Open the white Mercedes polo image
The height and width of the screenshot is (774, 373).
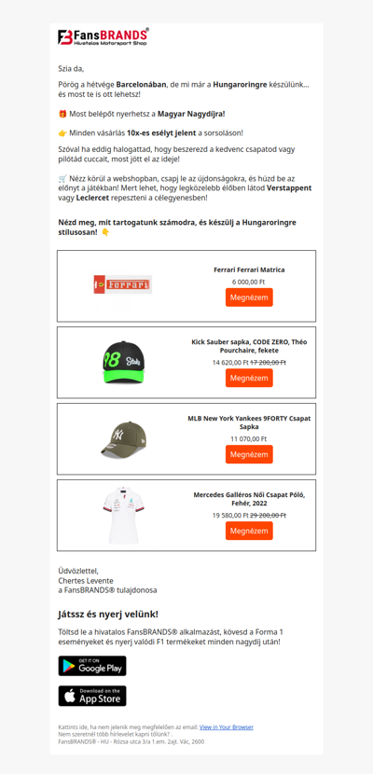(x=123, y=515)
